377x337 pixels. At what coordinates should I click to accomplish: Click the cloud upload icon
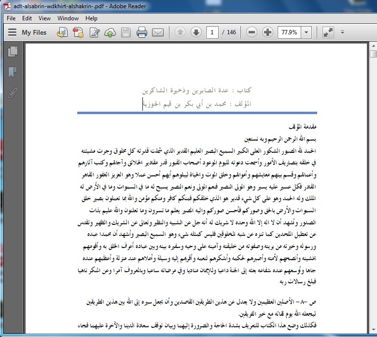[110, 32]
